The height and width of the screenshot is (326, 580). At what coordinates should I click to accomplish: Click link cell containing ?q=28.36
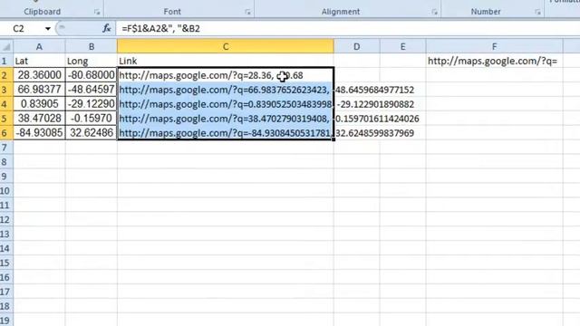coord(226,75)
